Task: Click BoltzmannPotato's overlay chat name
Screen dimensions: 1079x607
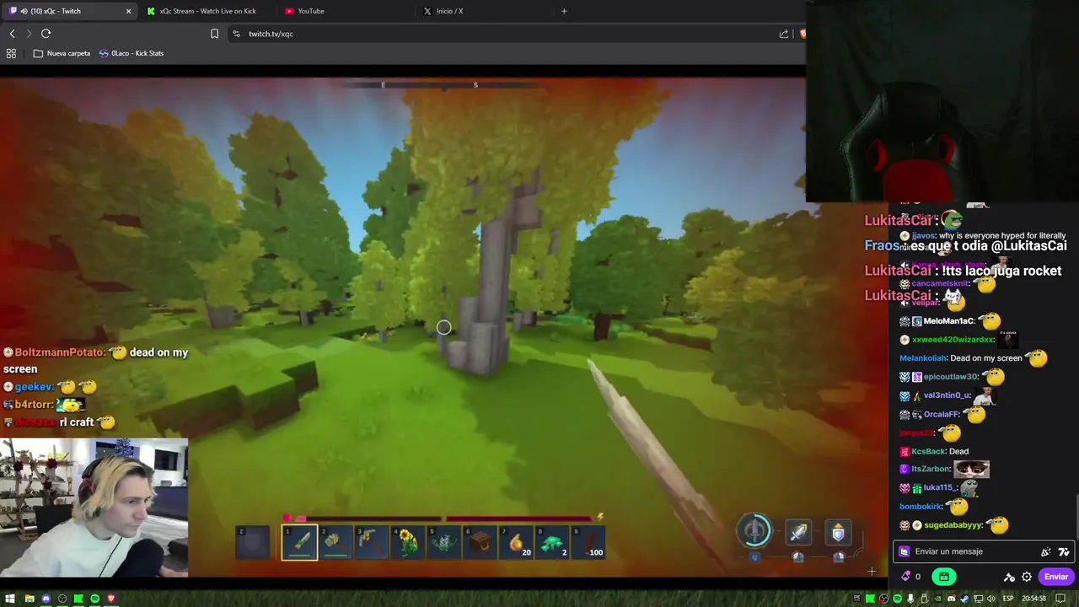Action: [59, 352]
